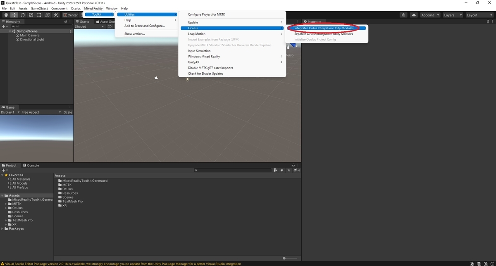The image size is (496, 266).
Task: Open the Shaded draw mode dropdown
Action: coord(89,26)
